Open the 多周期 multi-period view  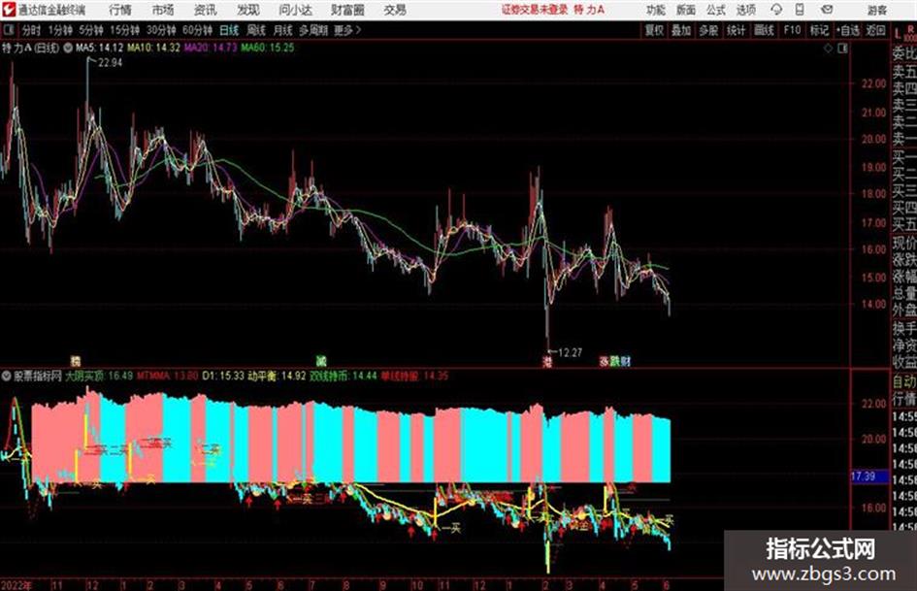[313, 30]
